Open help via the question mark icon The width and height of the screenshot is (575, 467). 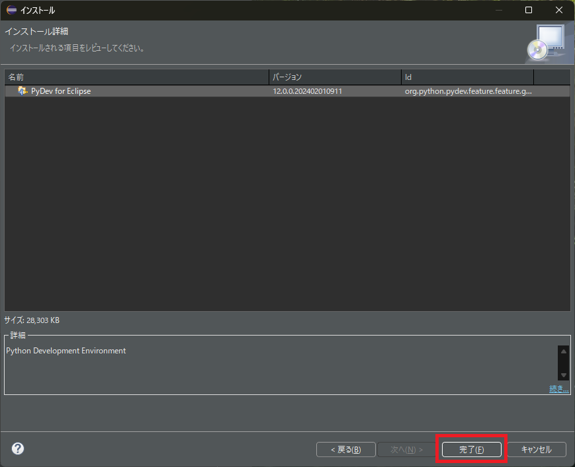coord(17,449)
